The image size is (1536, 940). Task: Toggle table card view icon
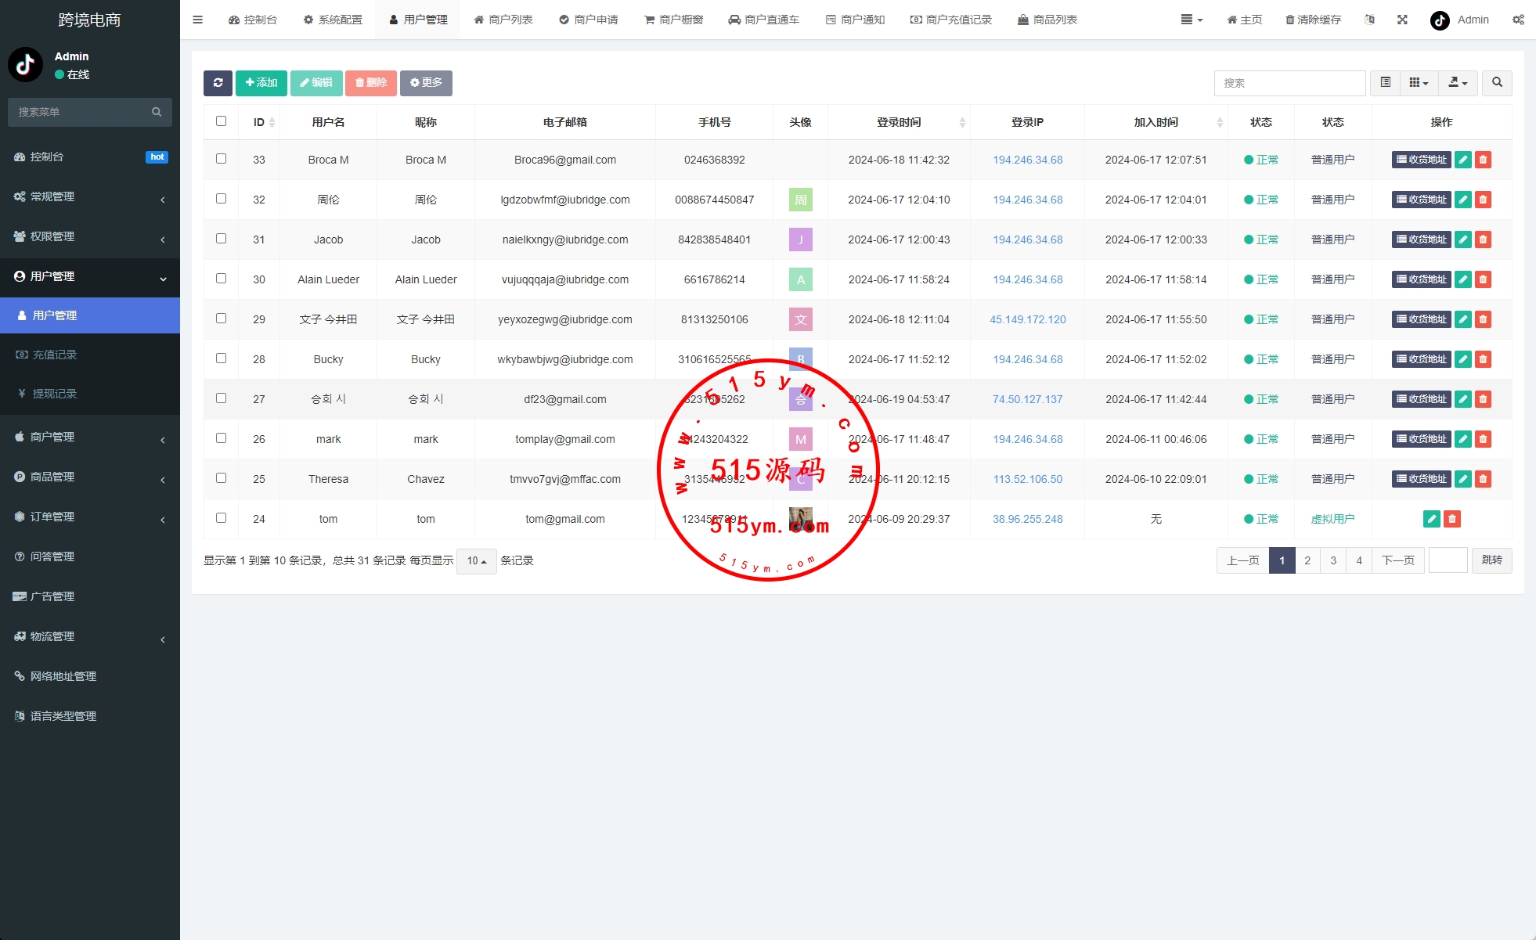1385,83
